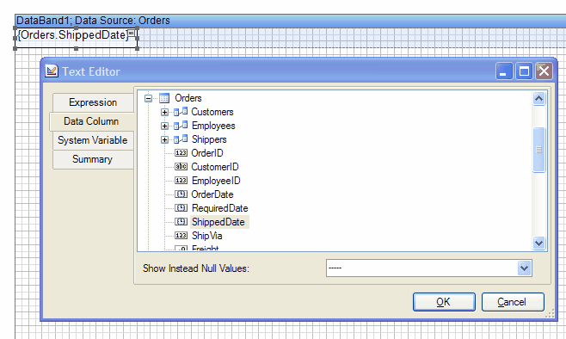The height and width of the screenshot is (339, 566).
Task: Select the OrderID column
Action: pyautogui.click(x=207, y=153)
